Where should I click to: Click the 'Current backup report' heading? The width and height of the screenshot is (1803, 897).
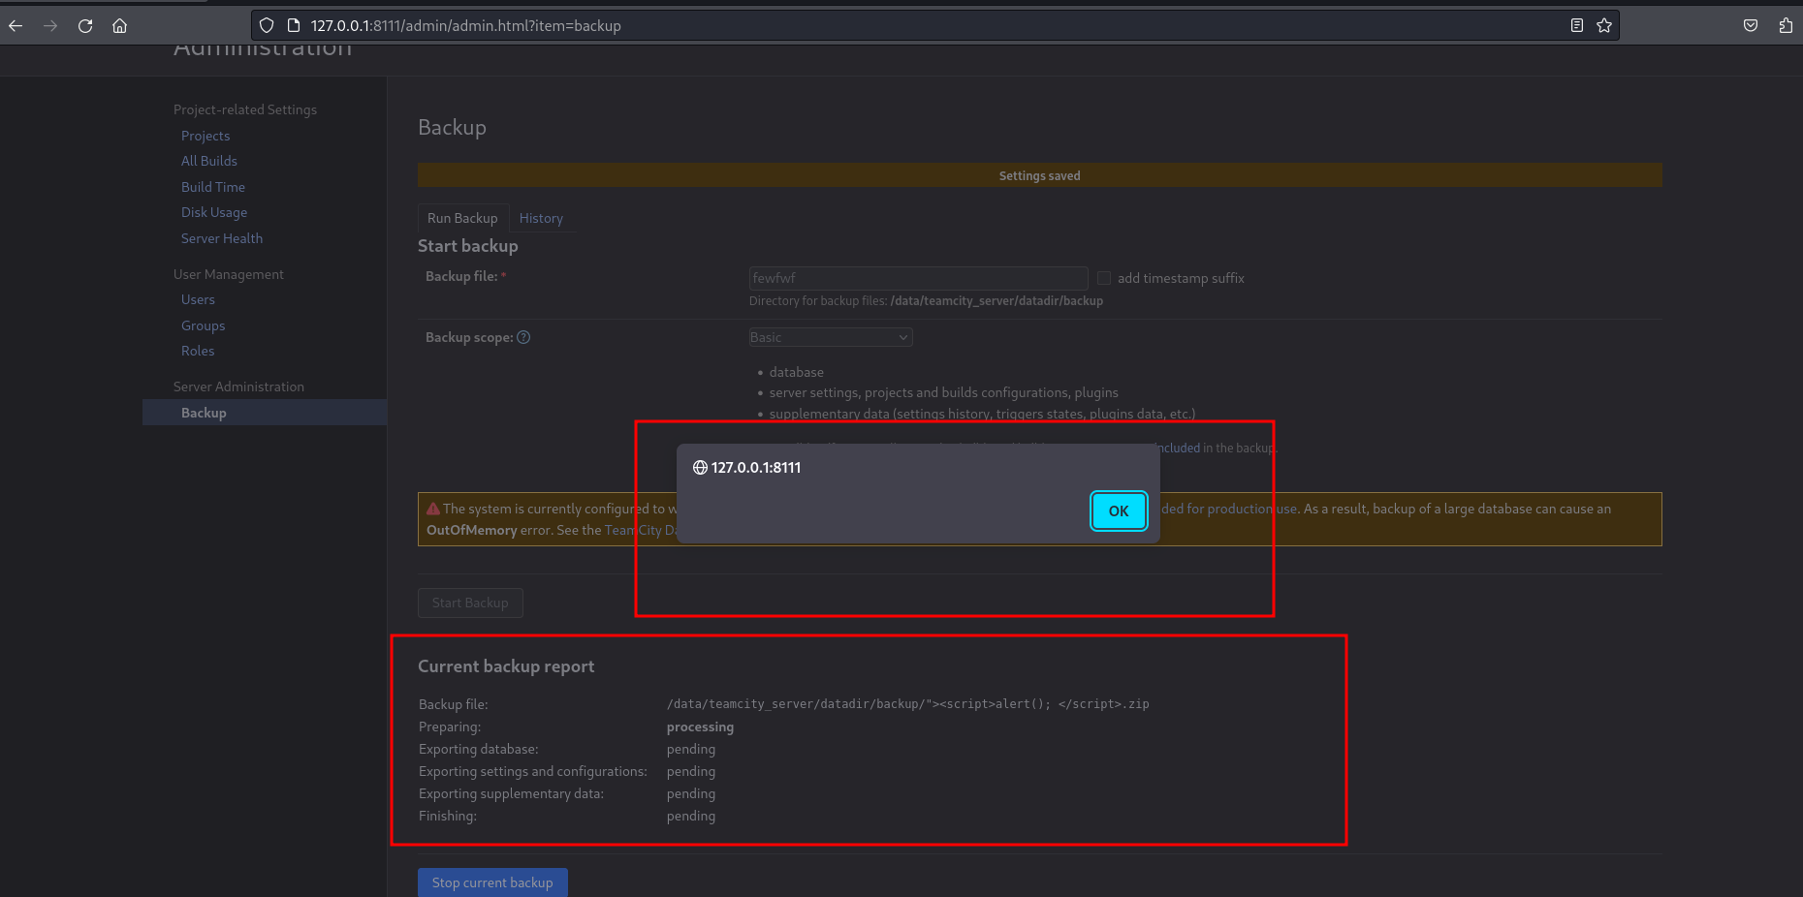506,666
